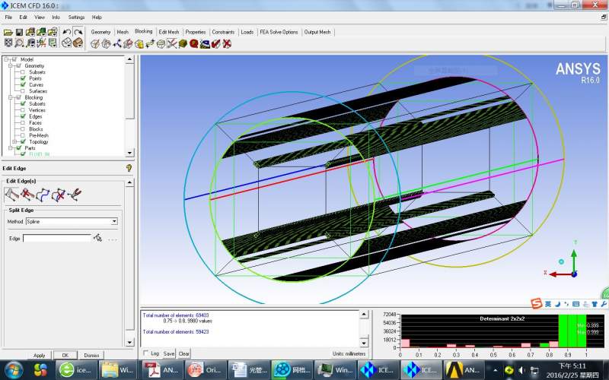
Task: Select the Edit Block tool icon
Action: (128, 44)
